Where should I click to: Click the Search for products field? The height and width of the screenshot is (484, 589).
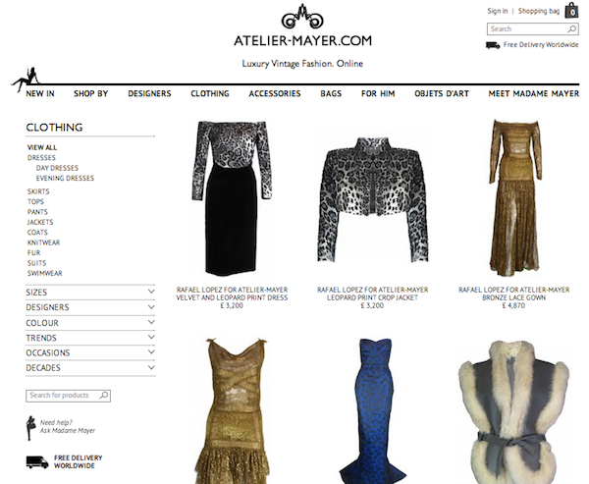pyautogui.click(x=68, y=396)
